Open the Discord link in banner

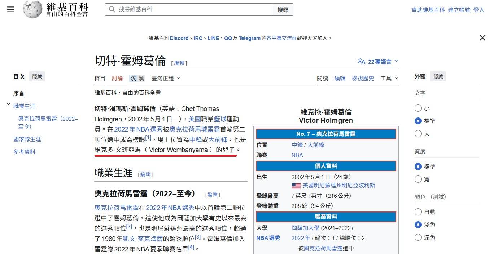[179, 38]
